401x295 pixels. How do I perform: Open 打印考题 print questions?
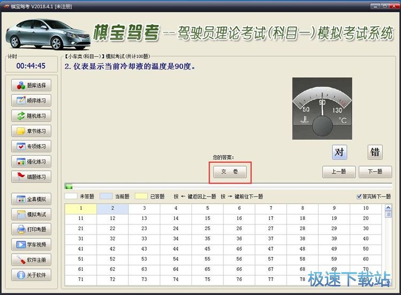pyautogui.click(x=32, y=229)
